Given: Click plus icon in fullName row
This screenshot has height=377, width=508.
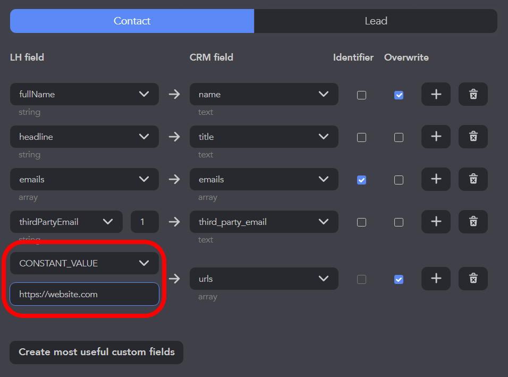Looking at the screenshot, I should 436,94.
